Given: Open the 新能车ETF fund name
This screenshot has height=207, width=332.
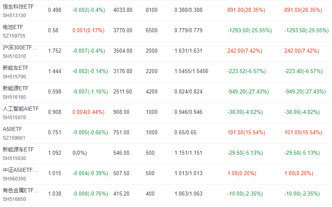Looking at the screenshot, I should click(x=16, y=68).
